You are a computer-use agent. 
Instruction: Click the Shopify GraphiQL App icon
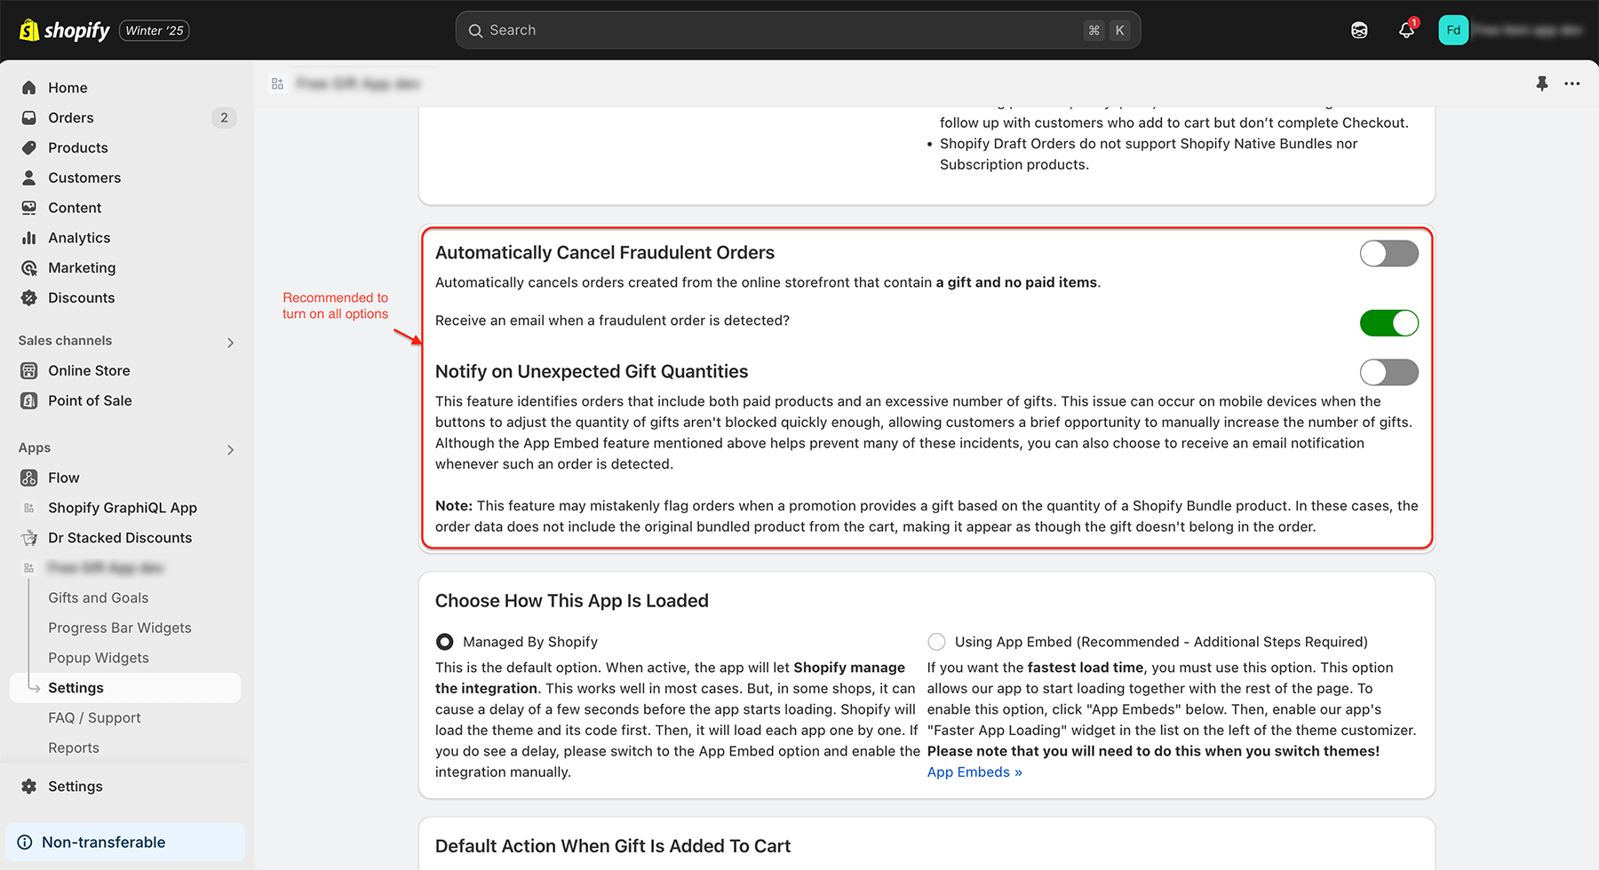click(29, 509)
